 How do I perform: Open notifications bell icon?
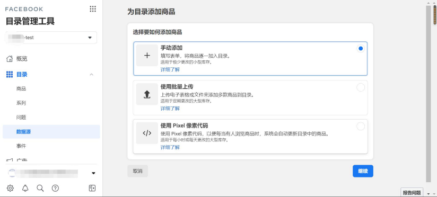[x=25, y=188]
